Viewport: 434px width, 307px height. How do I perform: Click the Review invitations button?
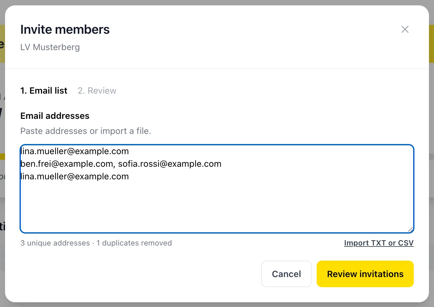coord(365,274)
